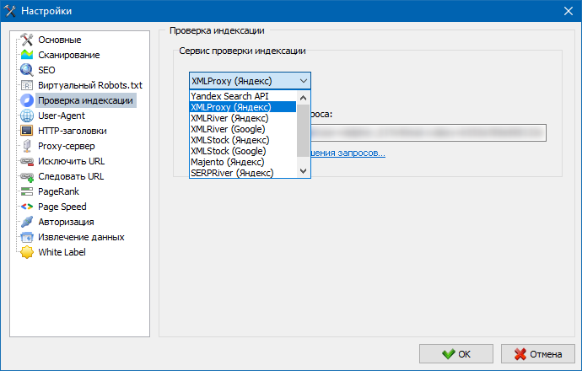Screen dimensions: 582x371
Task: Choose XMLRiver (Google) option
Action: [x=243, y=129]
